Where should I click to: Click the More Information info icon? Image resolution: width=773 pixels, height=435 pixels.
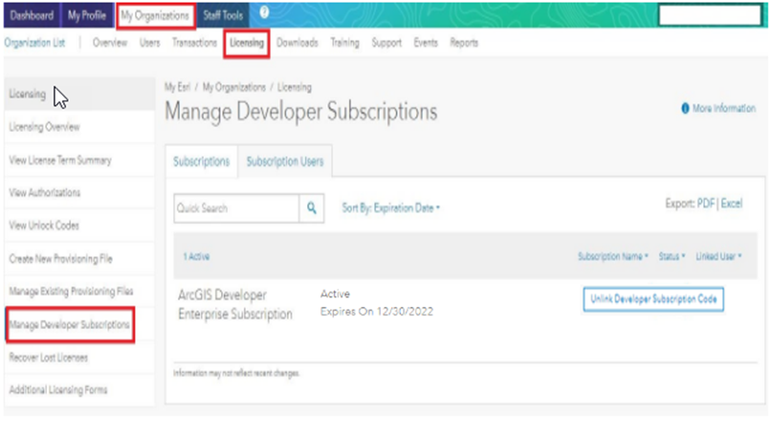tap(685, 109)
